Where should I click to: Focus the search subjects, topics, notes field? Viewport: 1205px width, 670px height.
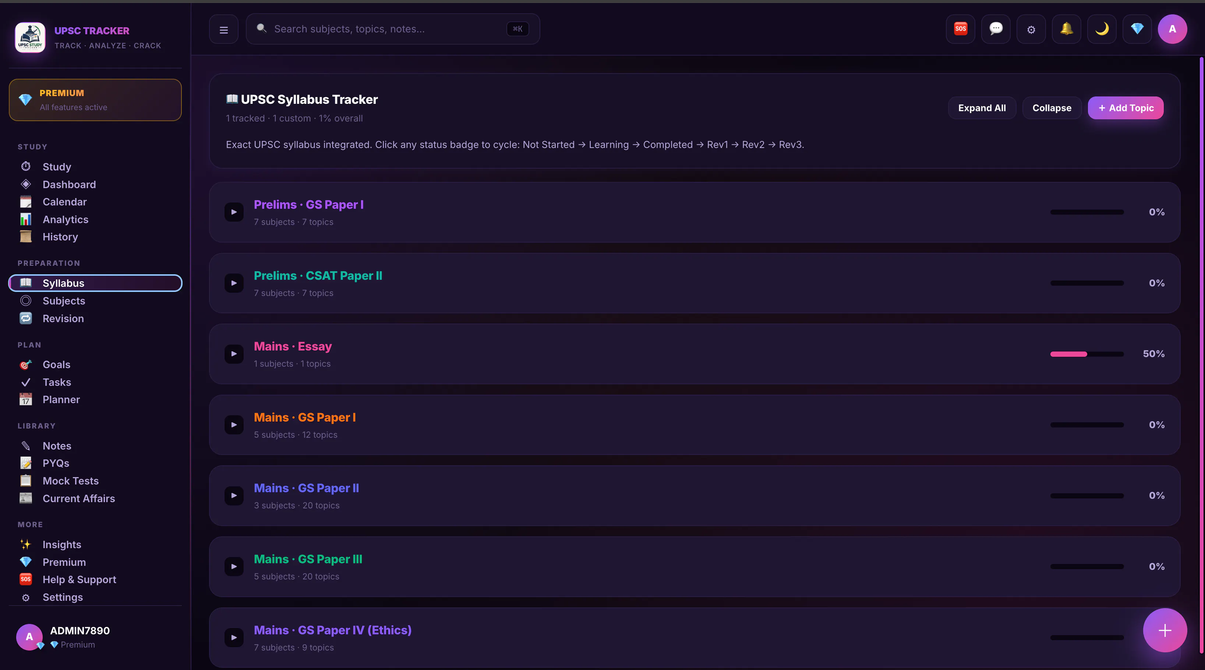click(x=393, y=29)
